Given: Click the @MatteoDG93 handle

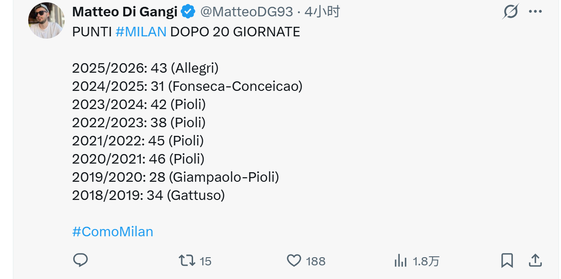Looking at the screenshot, I should (x=246, y=12).
